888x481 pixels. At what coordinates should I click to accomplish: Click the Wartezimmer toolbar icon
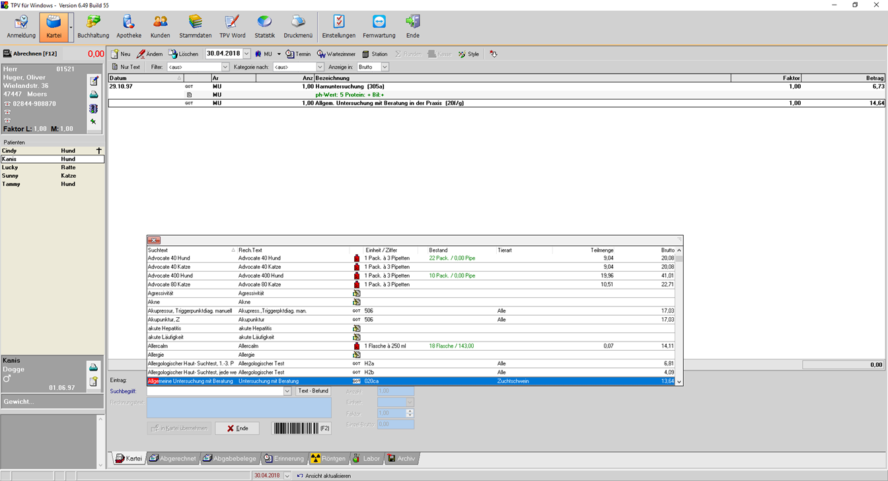point(336,54)
